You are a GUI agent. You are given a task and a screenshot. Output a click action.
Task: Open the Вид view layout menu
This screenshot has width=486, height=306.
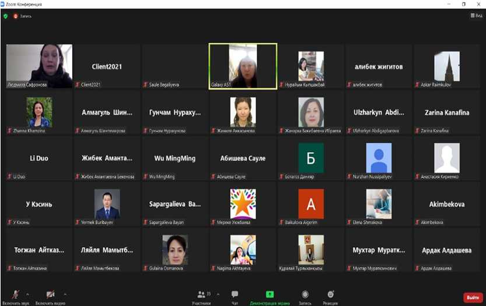475,16
